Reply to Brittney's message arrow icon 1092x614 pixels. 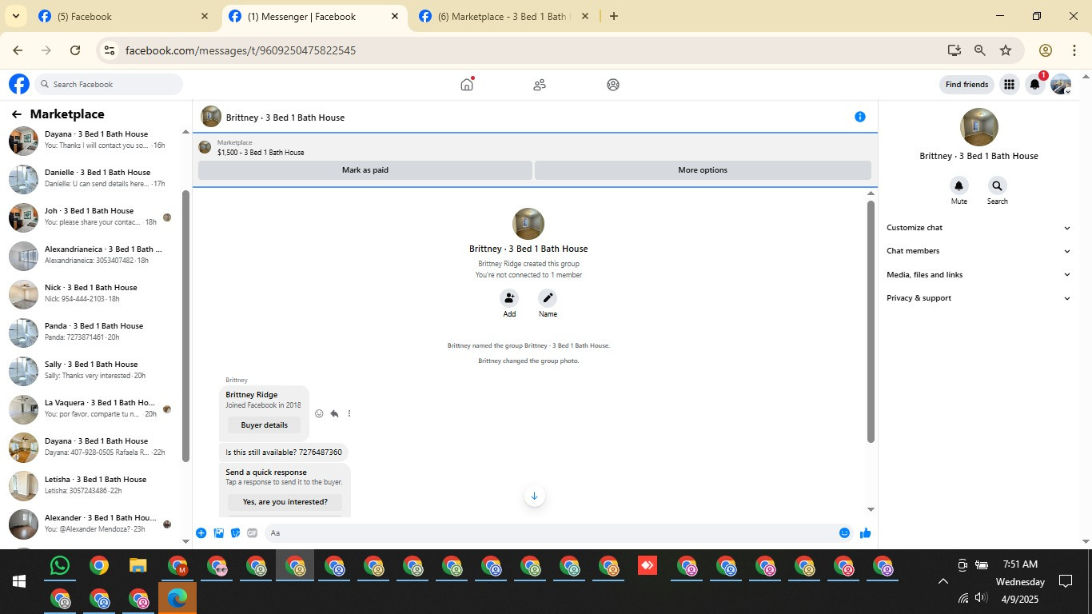pyautogui.click(x=334, y=413)
